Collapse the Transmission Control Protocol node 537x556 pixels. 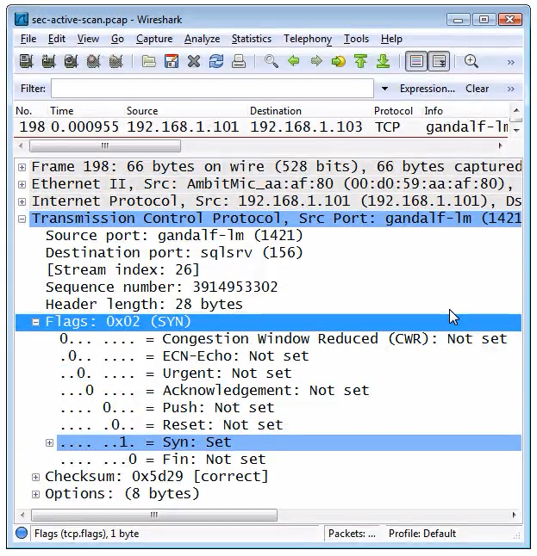22,219
